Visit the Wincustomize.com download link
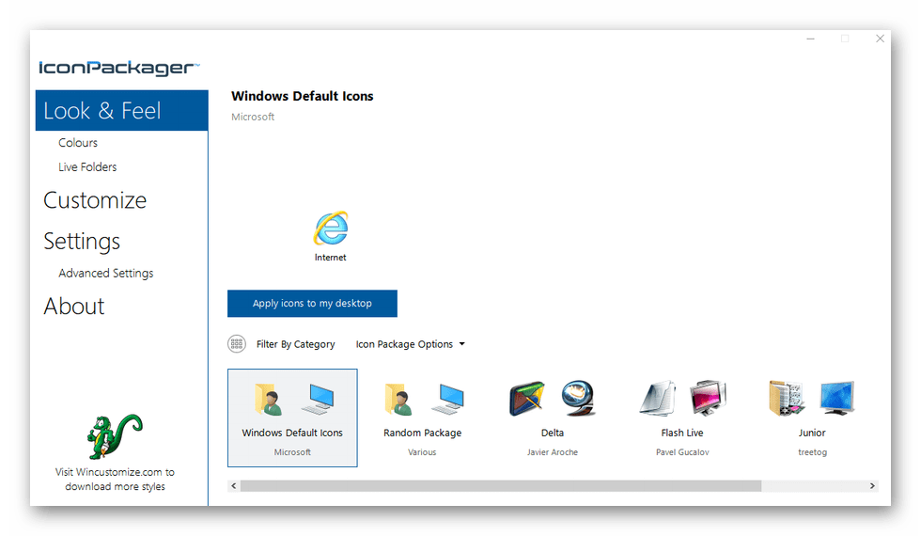 [115, 479]
